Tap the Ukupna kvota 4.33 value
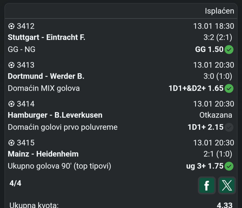The width and height of the screenshot is (242, 208). pos(224,205)
